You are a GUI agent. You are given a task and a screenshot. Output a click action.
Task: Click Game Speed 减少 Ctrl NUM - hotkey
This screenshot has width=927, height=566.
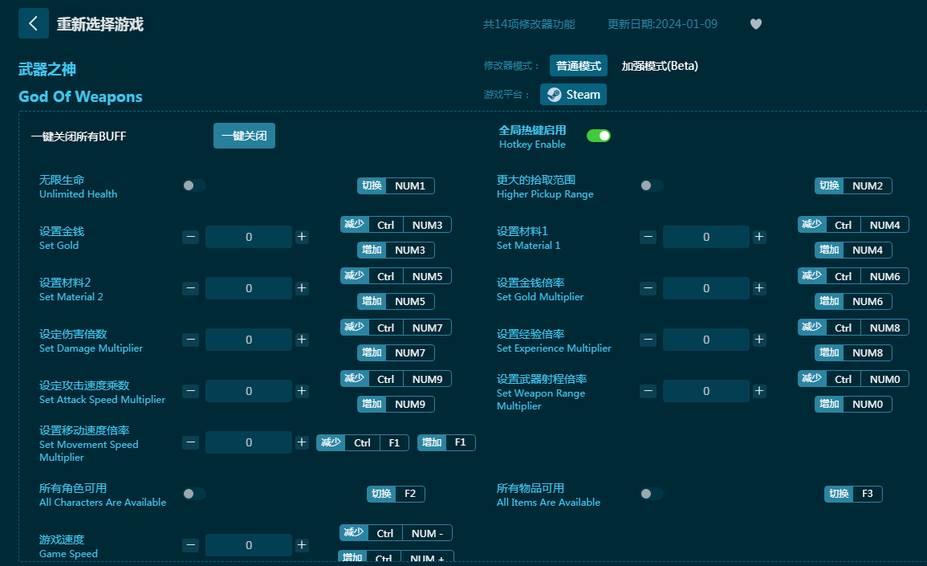pyautogui.click(x=396, y=533)
